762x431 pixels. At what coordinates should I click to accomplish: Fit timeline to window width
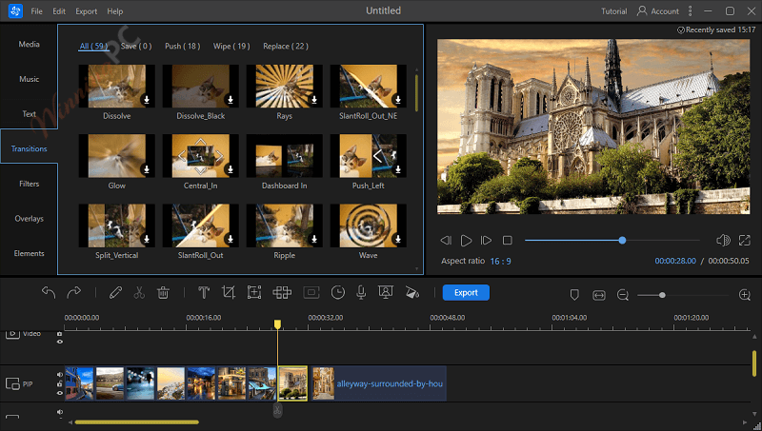[599, 295]
